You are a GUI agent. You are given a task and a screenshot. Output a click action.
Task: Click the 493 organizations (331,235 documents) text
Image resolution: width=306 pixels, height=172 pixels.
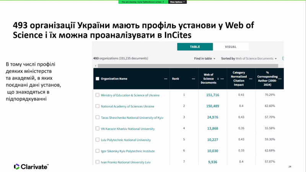[120, 58]
